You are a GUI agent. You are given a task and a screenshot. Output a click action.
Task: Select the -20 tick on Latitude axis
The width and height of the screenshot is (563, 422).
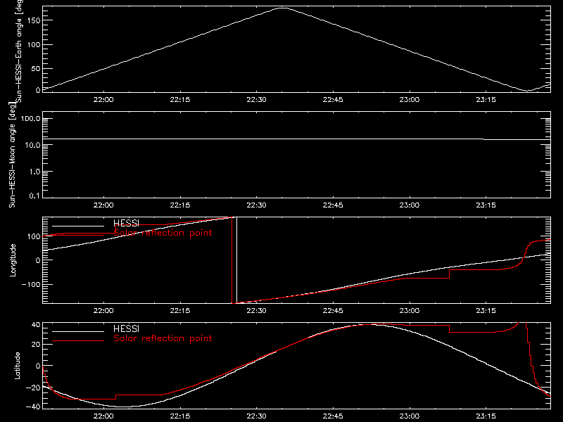(x=33, y=388)
